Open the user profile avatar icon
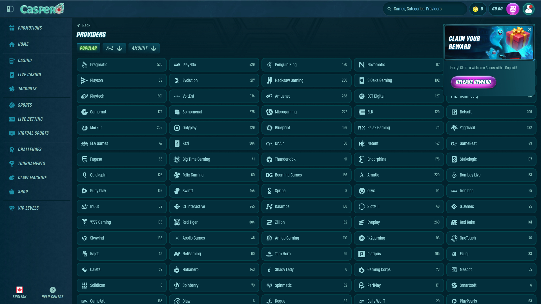 (x=528, y=9)
